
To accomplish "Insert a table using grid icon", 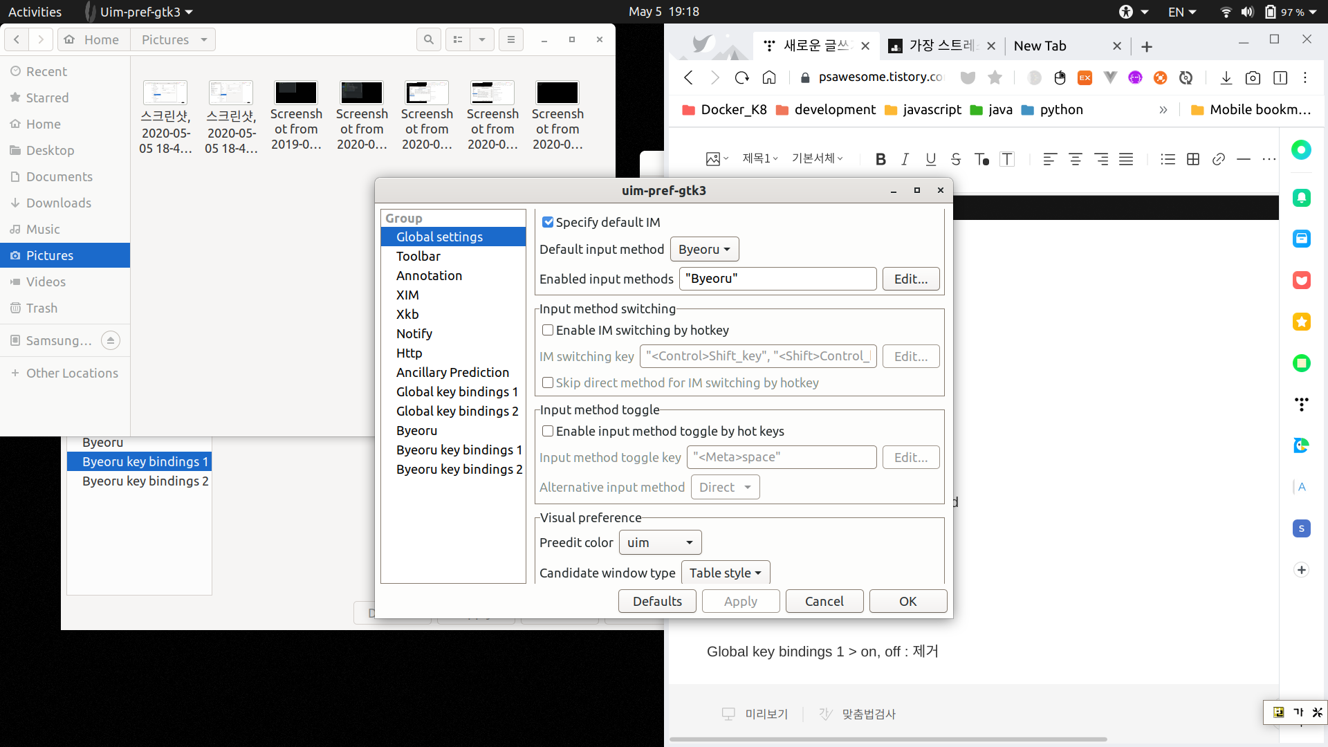I will (x=1193, y=159).
